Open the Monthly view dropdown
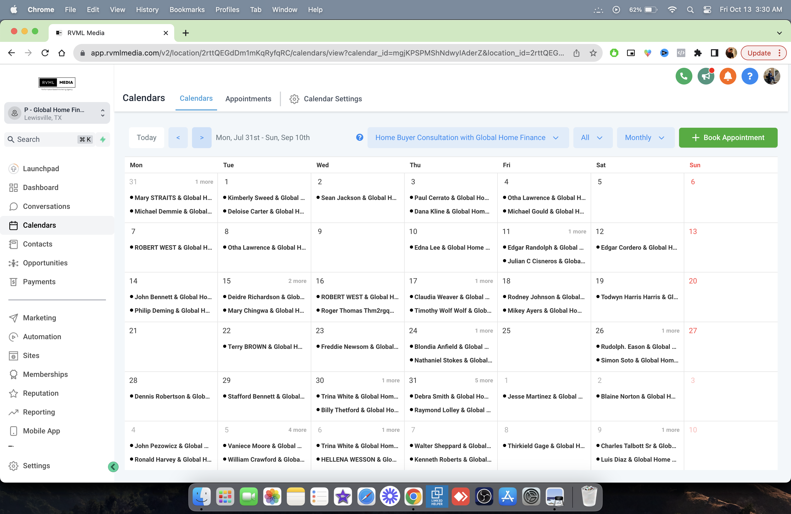The height and width of the screenshot is (514, 791). point(645,138)
